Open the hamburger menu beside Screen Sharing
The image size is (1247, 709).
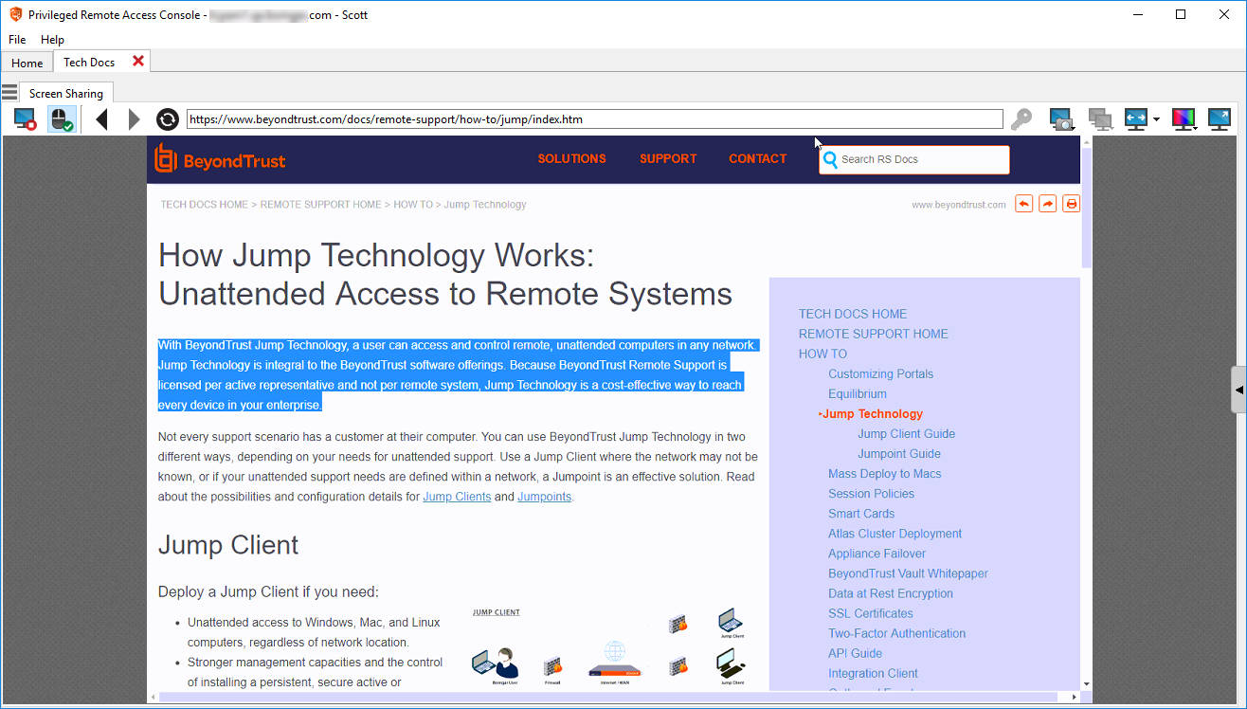click(9, 92)
